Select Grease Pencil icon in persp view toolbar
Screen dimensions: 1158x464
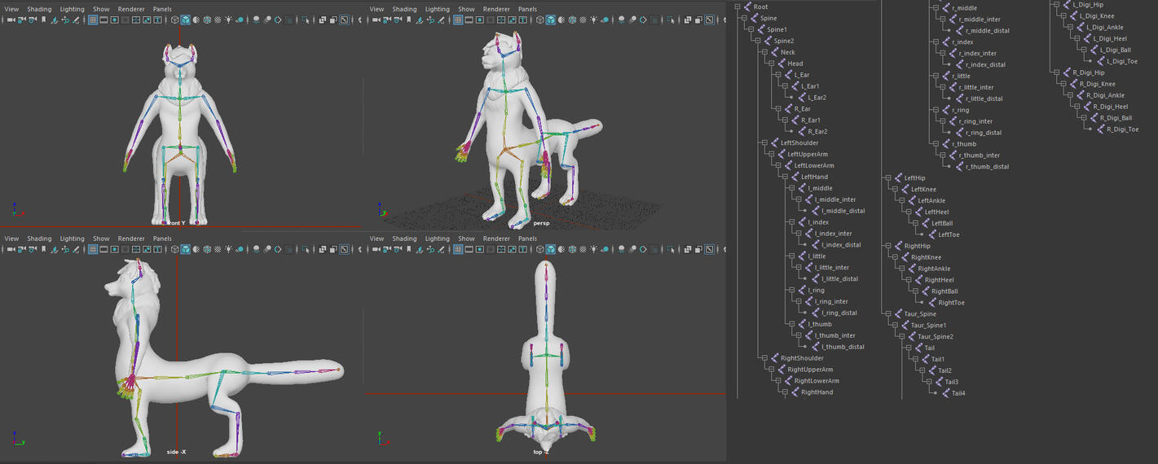coord(441,20)
